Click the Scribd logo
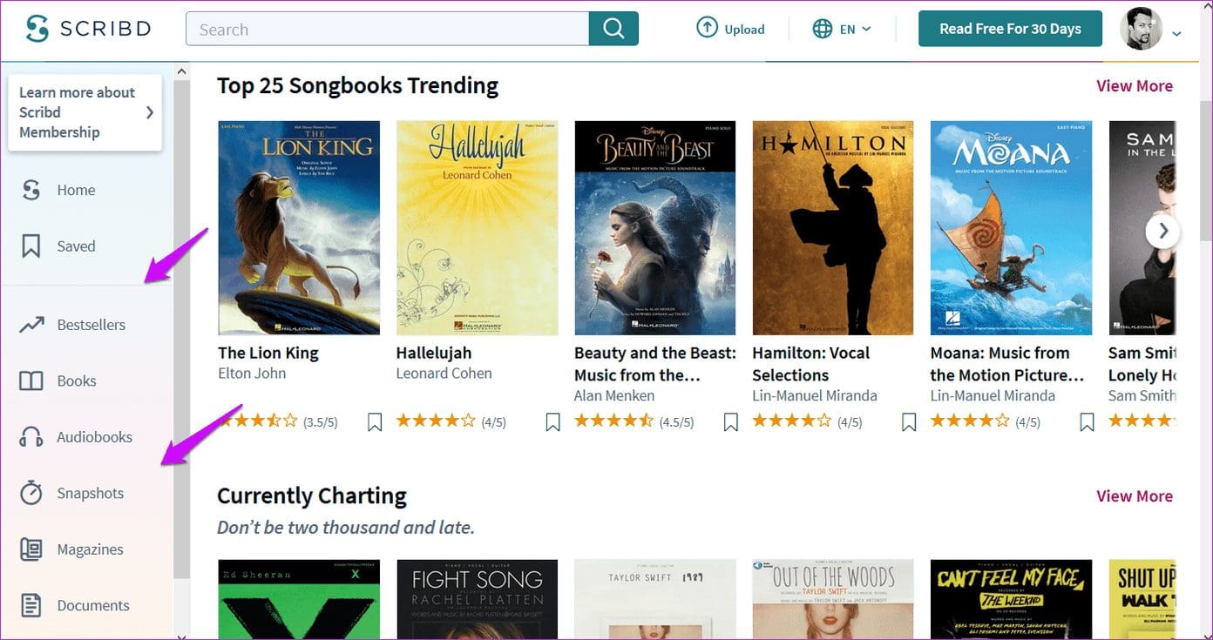 87,29
